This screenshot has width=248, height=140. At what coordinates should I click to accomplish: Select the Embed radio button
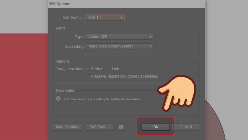tap(88, 69)
